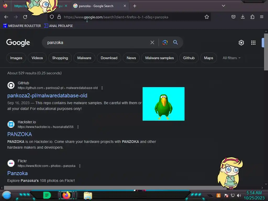
Task: Click the 5:54 AM clock
Action: pyautogui.click(x=254, y=193)
